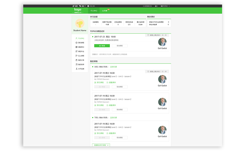Open 课前预习 icon in sidebar

click(76, 47)
